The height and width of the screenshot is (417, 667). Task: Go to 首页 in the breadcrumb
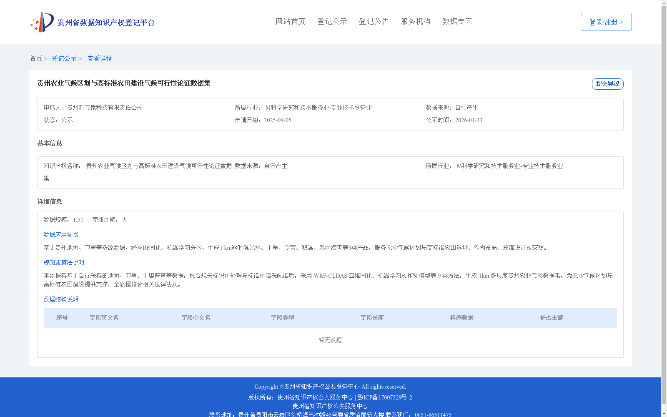[x=36, y=59]
